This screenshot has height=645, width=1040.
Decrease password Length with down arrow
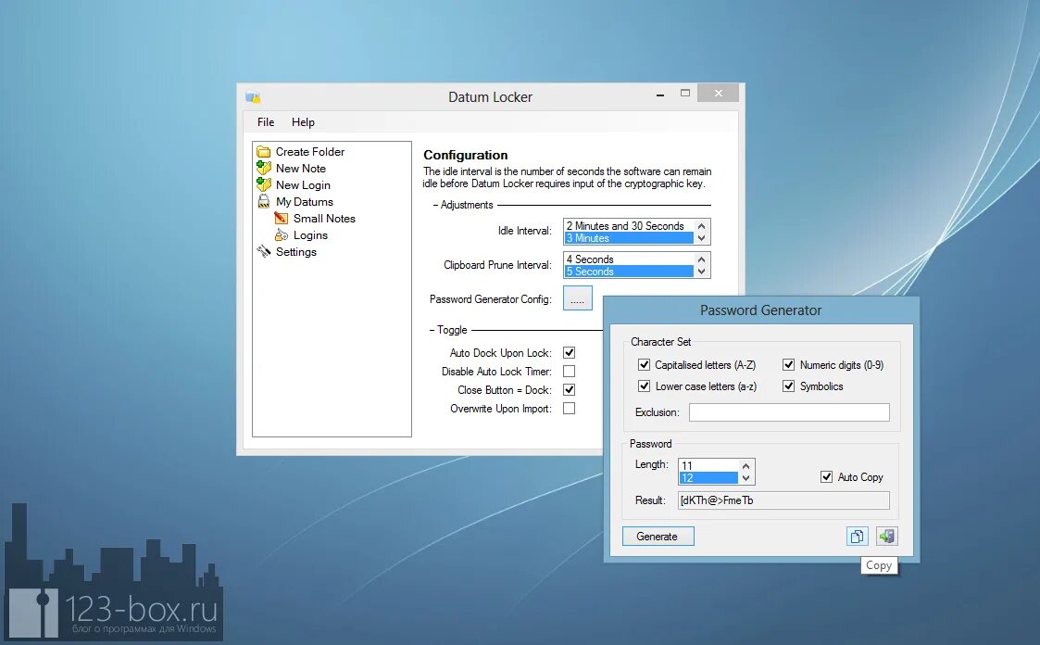pos(746,478)
